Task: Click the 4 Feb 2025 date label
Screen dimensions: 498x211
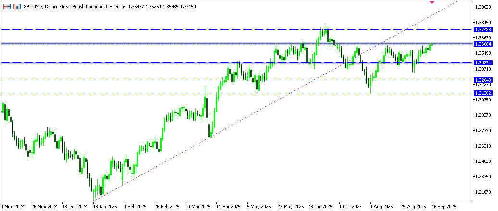Action: pos(136,206)
